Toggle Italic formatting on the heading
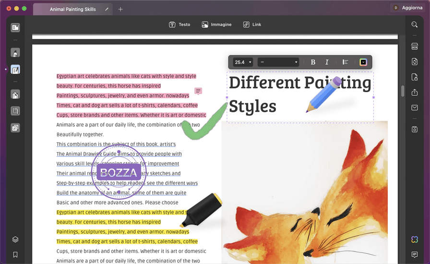The width and height of the screenshot is (430, 264). click(x=327, y=62)
